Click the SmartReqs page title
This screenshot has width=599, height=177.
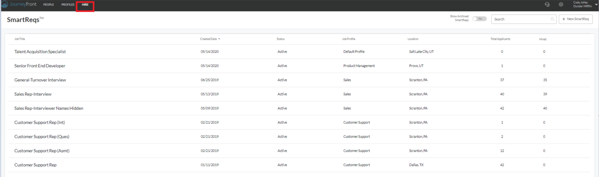pos(25,20)
